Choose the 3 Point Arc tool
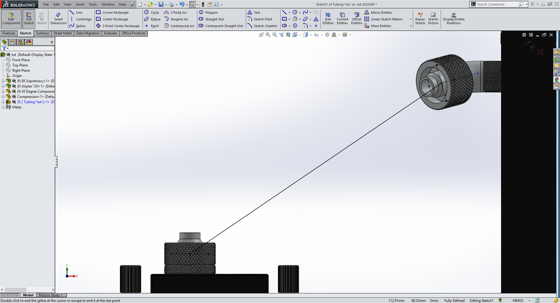The height and width of the screenshot is (303, 560). (176, 13)
